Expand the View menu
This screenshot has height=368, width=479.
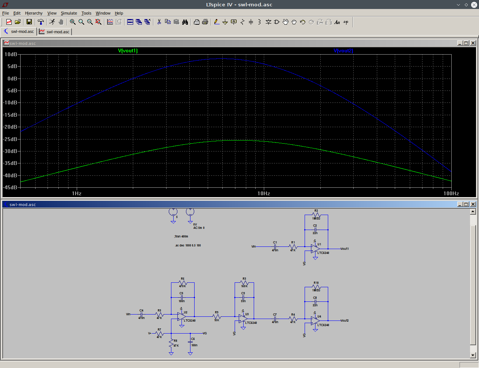[52, 13]
